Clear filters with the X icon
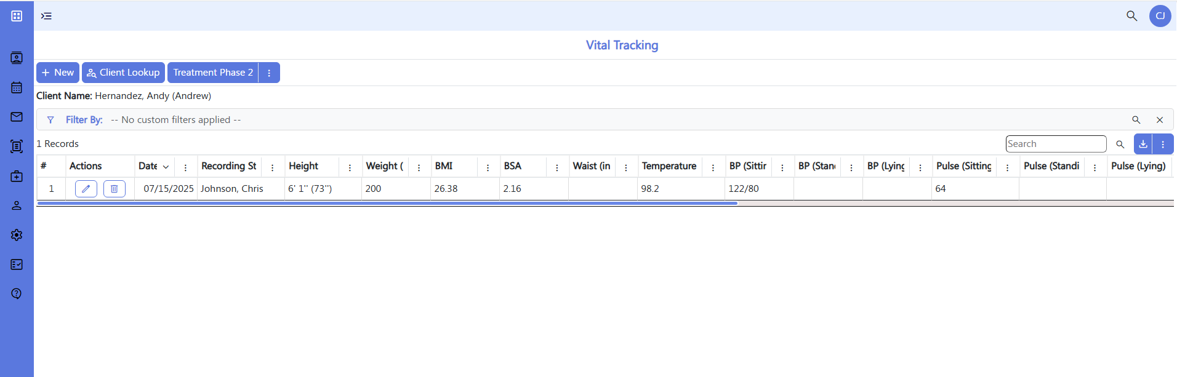The height and width of the screenshot is (377, 1177). tap(1160, 120)
